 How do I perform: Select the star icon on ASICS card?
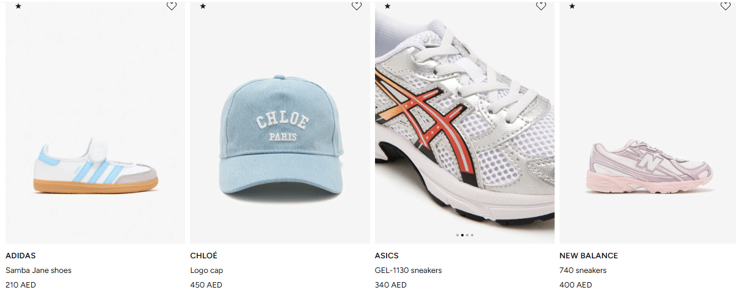tap(387, 6)
